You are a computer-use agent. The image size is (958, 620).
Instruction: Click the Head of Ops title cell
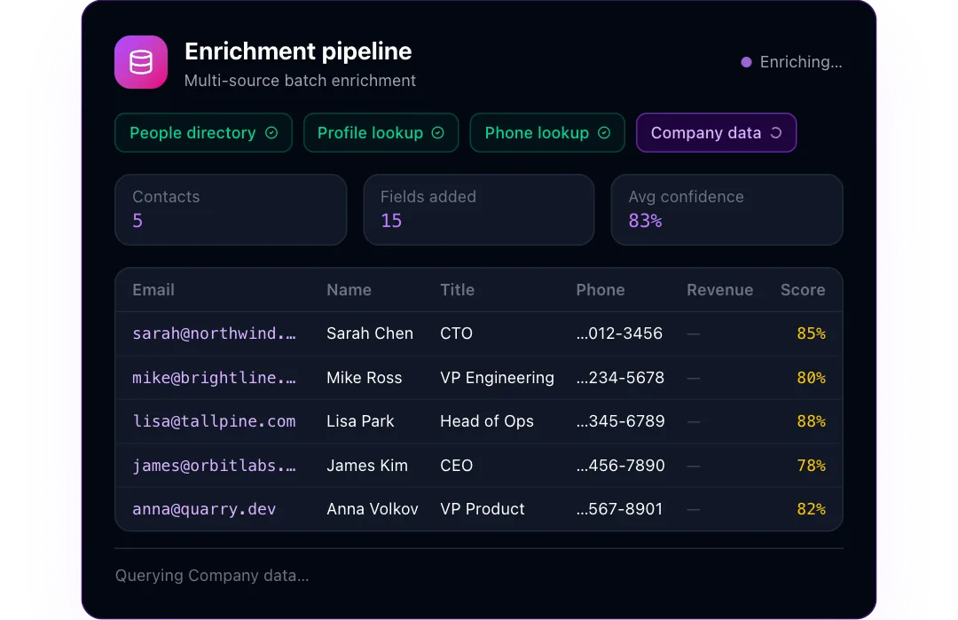point(487,421)
